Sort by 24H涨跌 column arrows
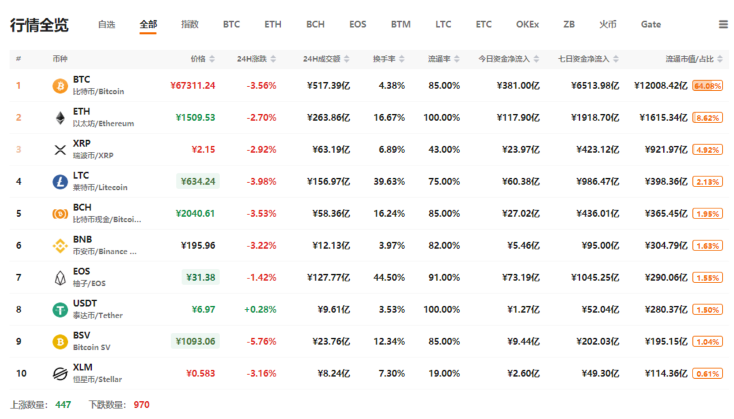Image resolution: width=734 pixels, height=419 pixels. (x=272, y=59)
